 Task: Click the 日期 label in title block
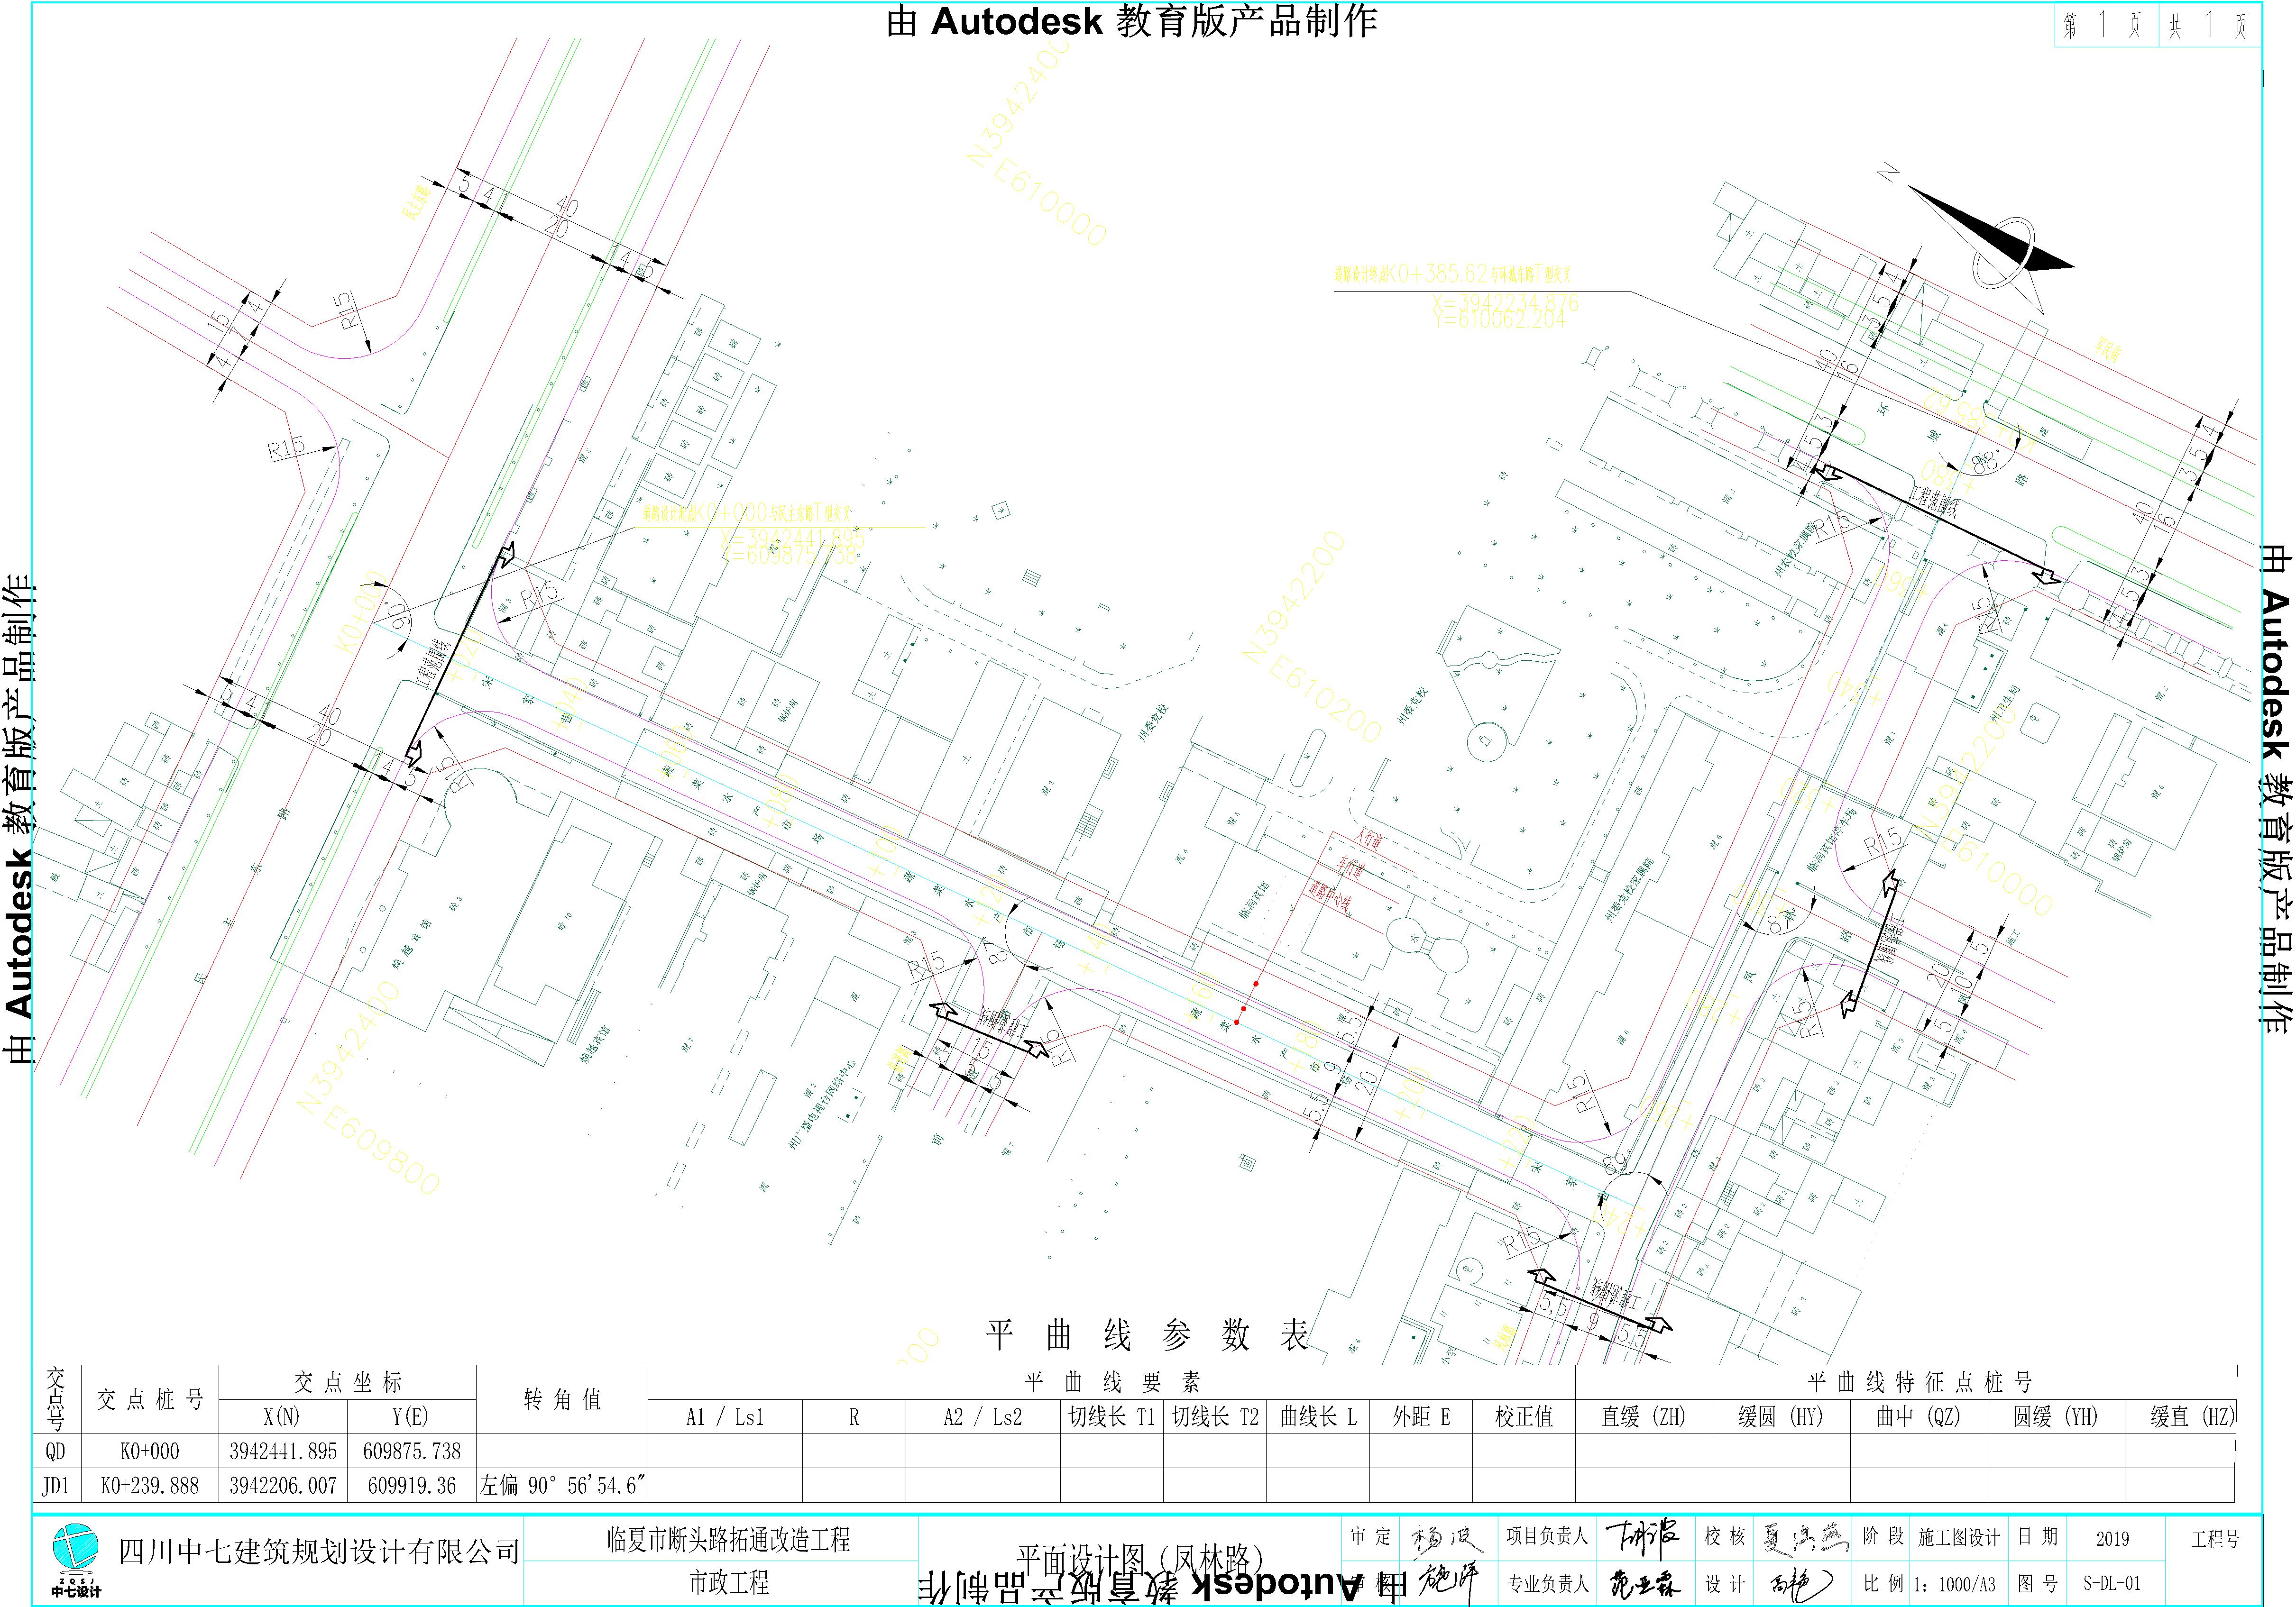(2038, 1536)
